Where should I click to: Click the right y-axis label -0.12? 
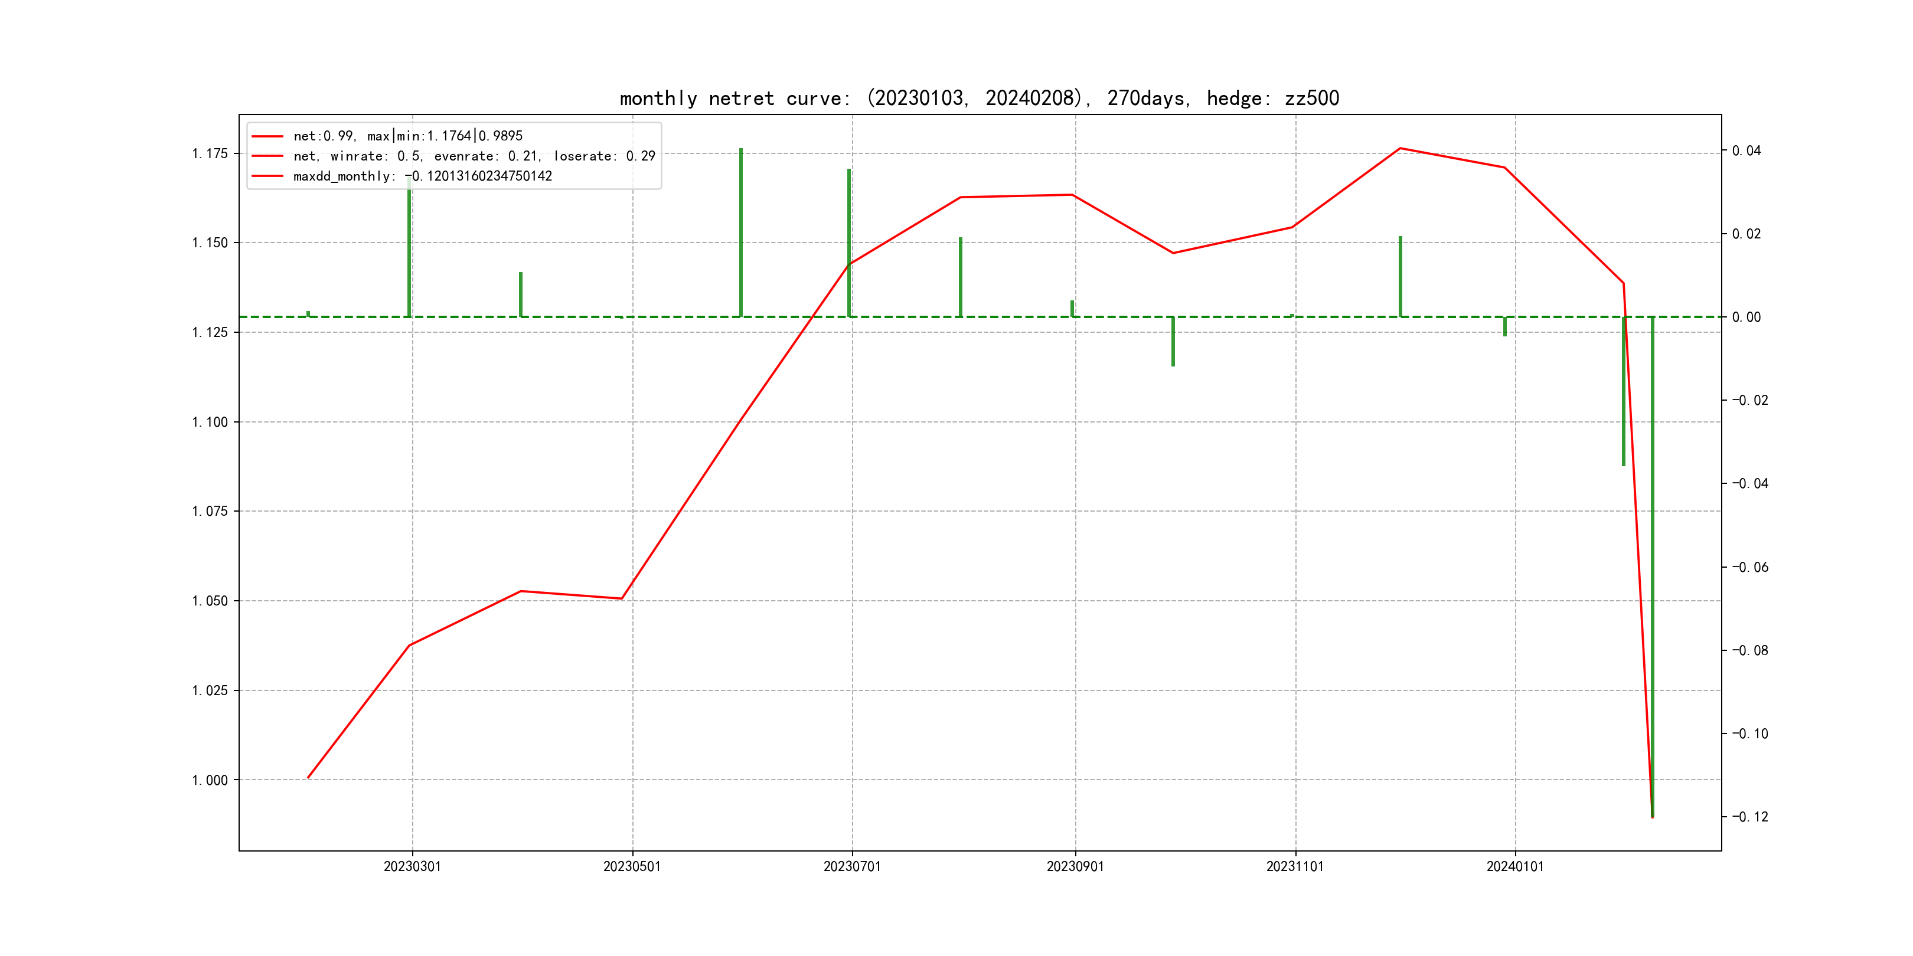click(x=1751, y=817)
